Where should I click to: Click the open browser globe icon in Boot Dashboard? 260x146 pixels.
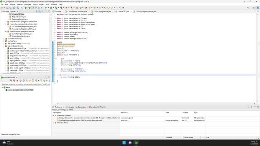point(20,81)
